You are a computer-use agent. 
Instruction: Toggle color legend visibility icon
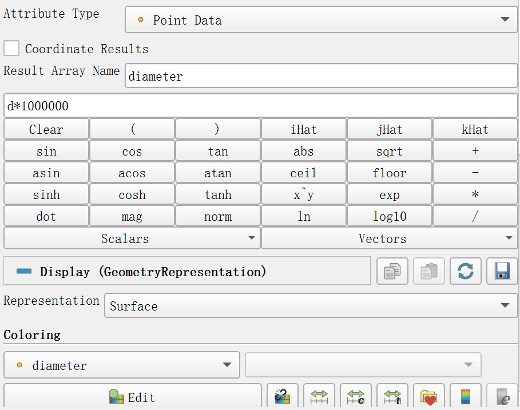[465, 396]
